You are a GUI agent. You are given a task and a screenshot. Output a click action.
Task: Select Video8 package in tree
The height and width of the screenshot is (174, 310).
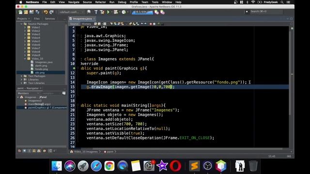coord(36,52)
